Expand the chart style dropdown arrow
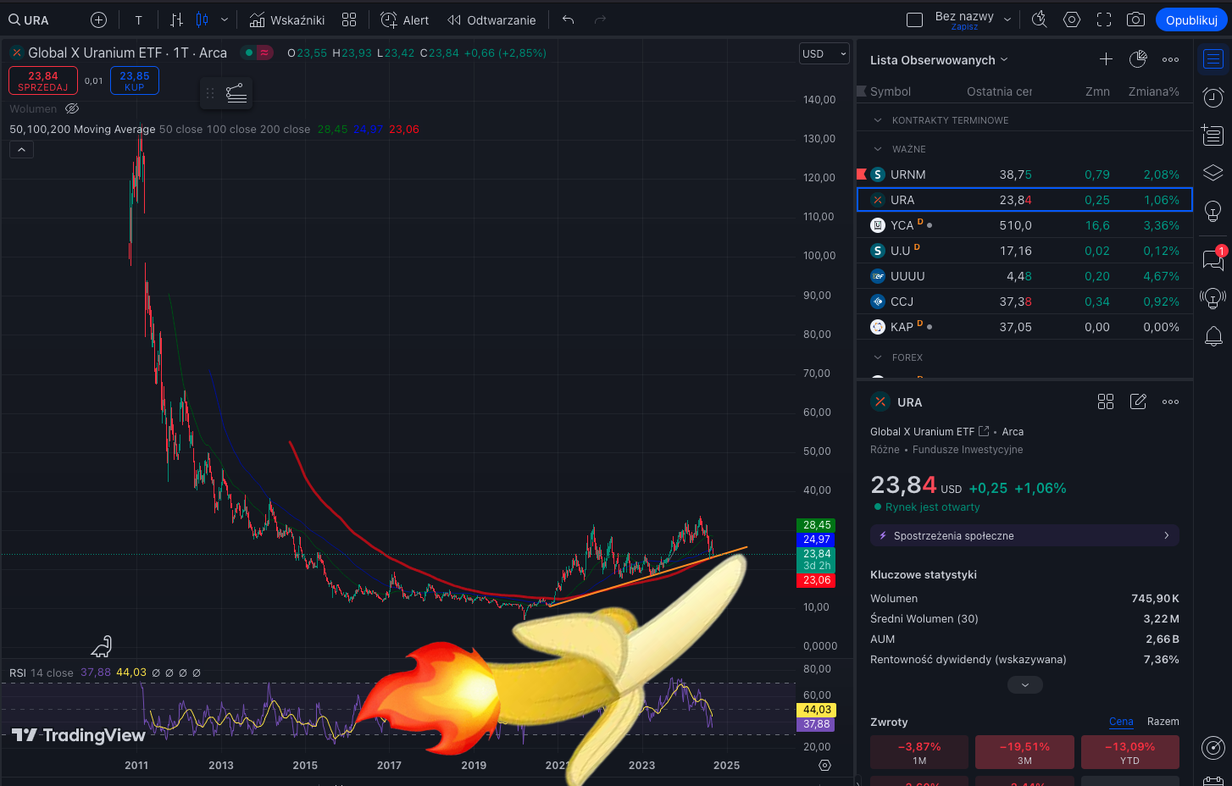 tap(224, 19)
